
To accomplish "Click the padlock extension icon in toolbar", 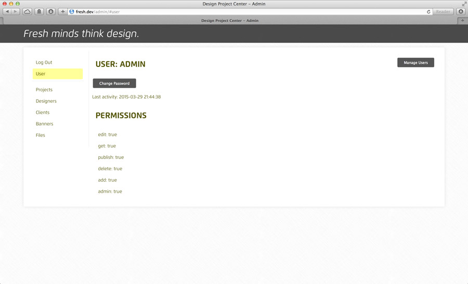I will 39,11.
